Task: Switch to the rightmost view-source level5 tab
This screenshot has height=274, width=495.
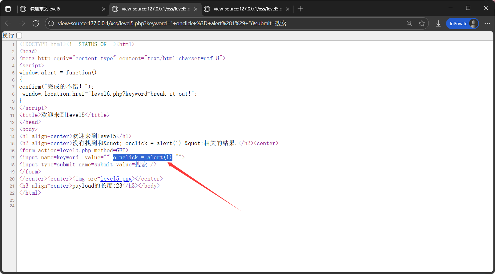Action: coord(247,9)
